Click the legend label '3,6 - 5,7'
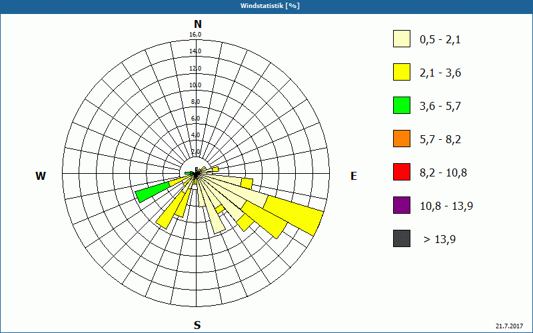The height and width of the screenshot is (333, 533). pyautogui.click(x=440, y=107)
